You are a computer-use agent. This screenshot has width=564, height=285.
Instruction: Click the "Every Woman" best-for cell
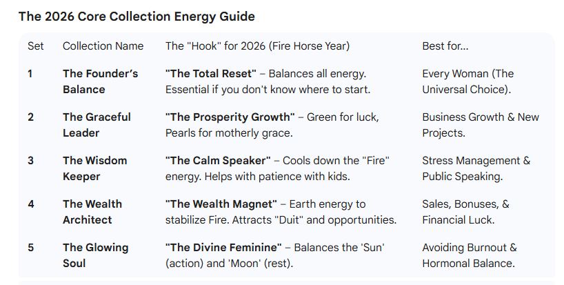coord(468,81)
